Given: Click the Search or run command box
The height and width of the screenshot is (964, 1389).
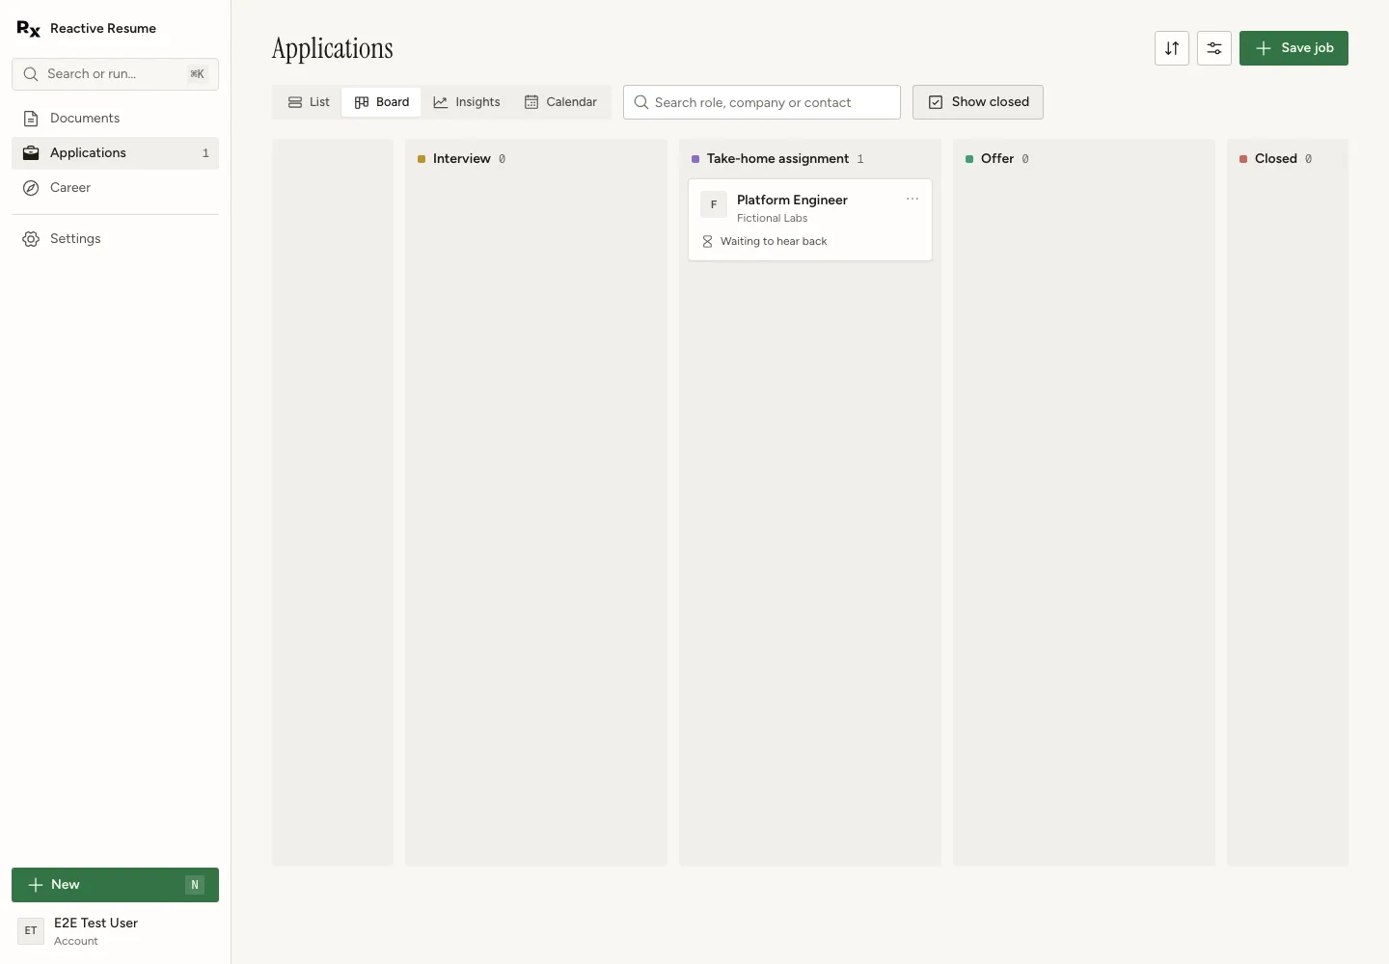Looking at the screenshot, I should coord(115,74).
